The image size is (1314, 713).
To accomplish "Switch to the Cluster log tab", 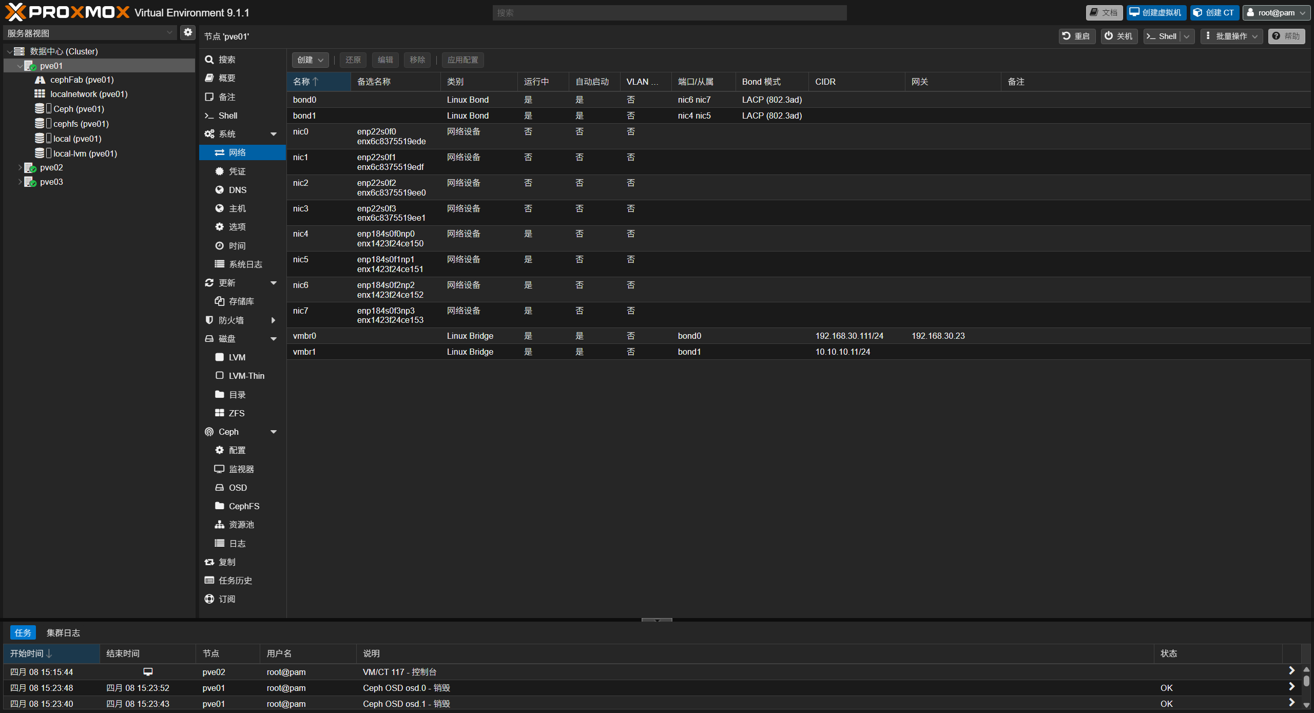I will tap(63, 633).
